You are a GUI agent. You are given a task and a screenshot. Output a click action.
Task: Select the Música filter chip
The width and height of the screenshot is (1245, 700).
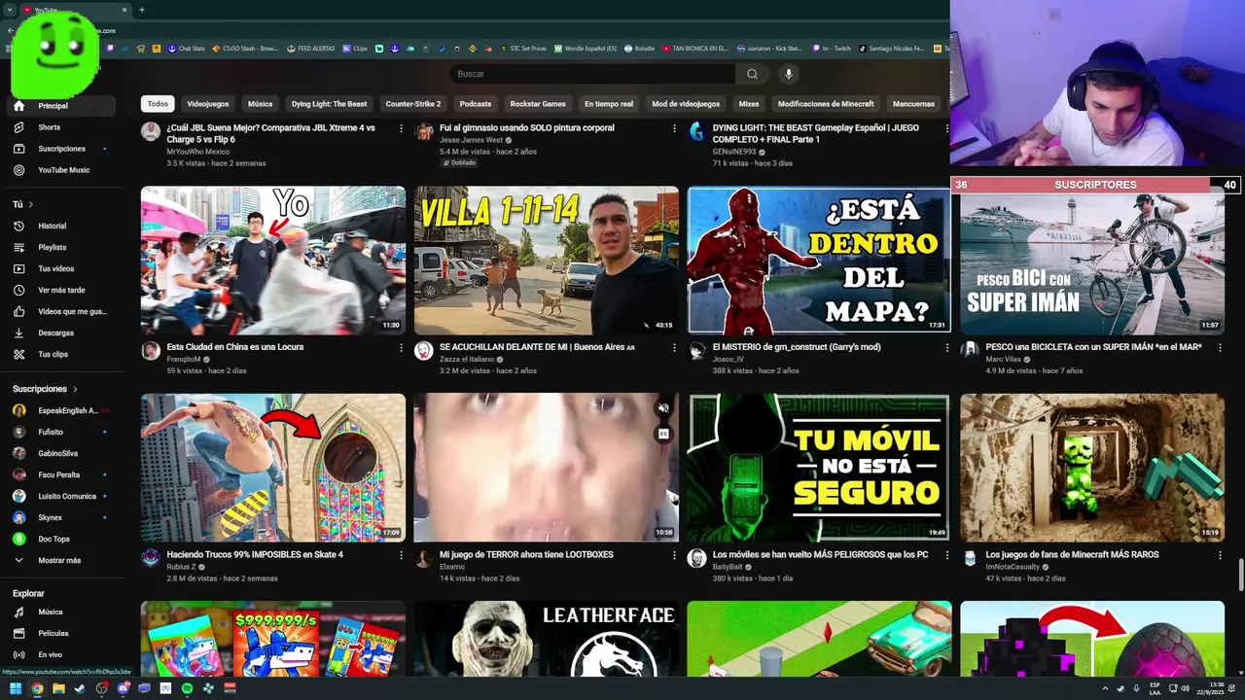click(x=260, y=104)
